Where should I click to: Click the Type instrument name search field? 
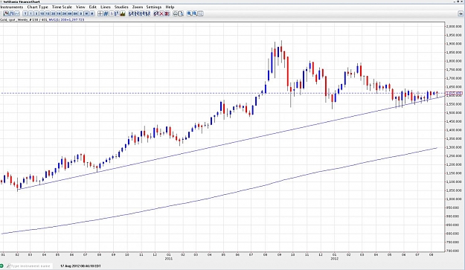coord(29,266)
